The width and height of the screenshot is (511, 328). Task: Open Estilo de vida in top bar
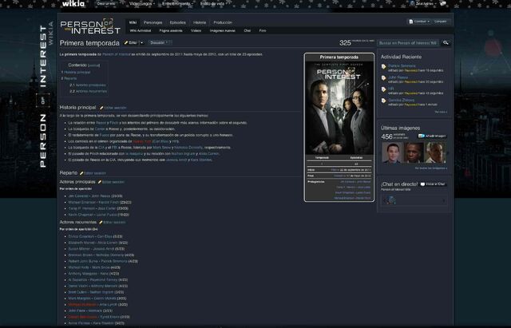212,4
